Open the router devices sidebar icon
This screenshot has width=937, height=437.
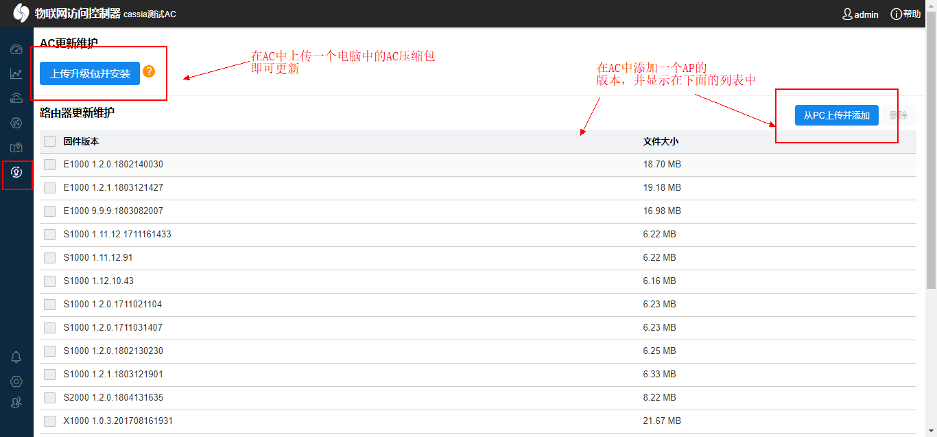16,98
